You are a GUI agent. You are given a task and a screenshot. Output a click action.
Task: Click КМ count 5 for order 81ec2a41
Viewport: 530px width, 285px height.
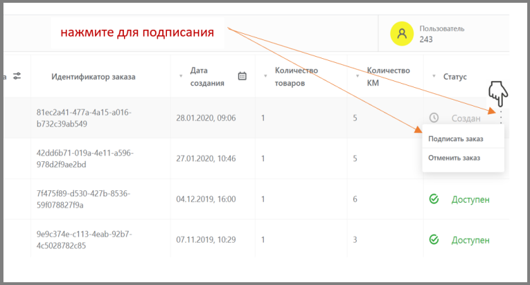point(355,118)
